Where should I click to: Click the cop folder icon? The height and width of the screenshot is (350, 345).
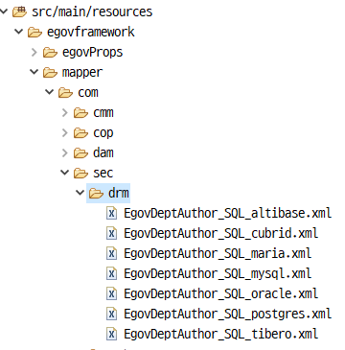80,133
